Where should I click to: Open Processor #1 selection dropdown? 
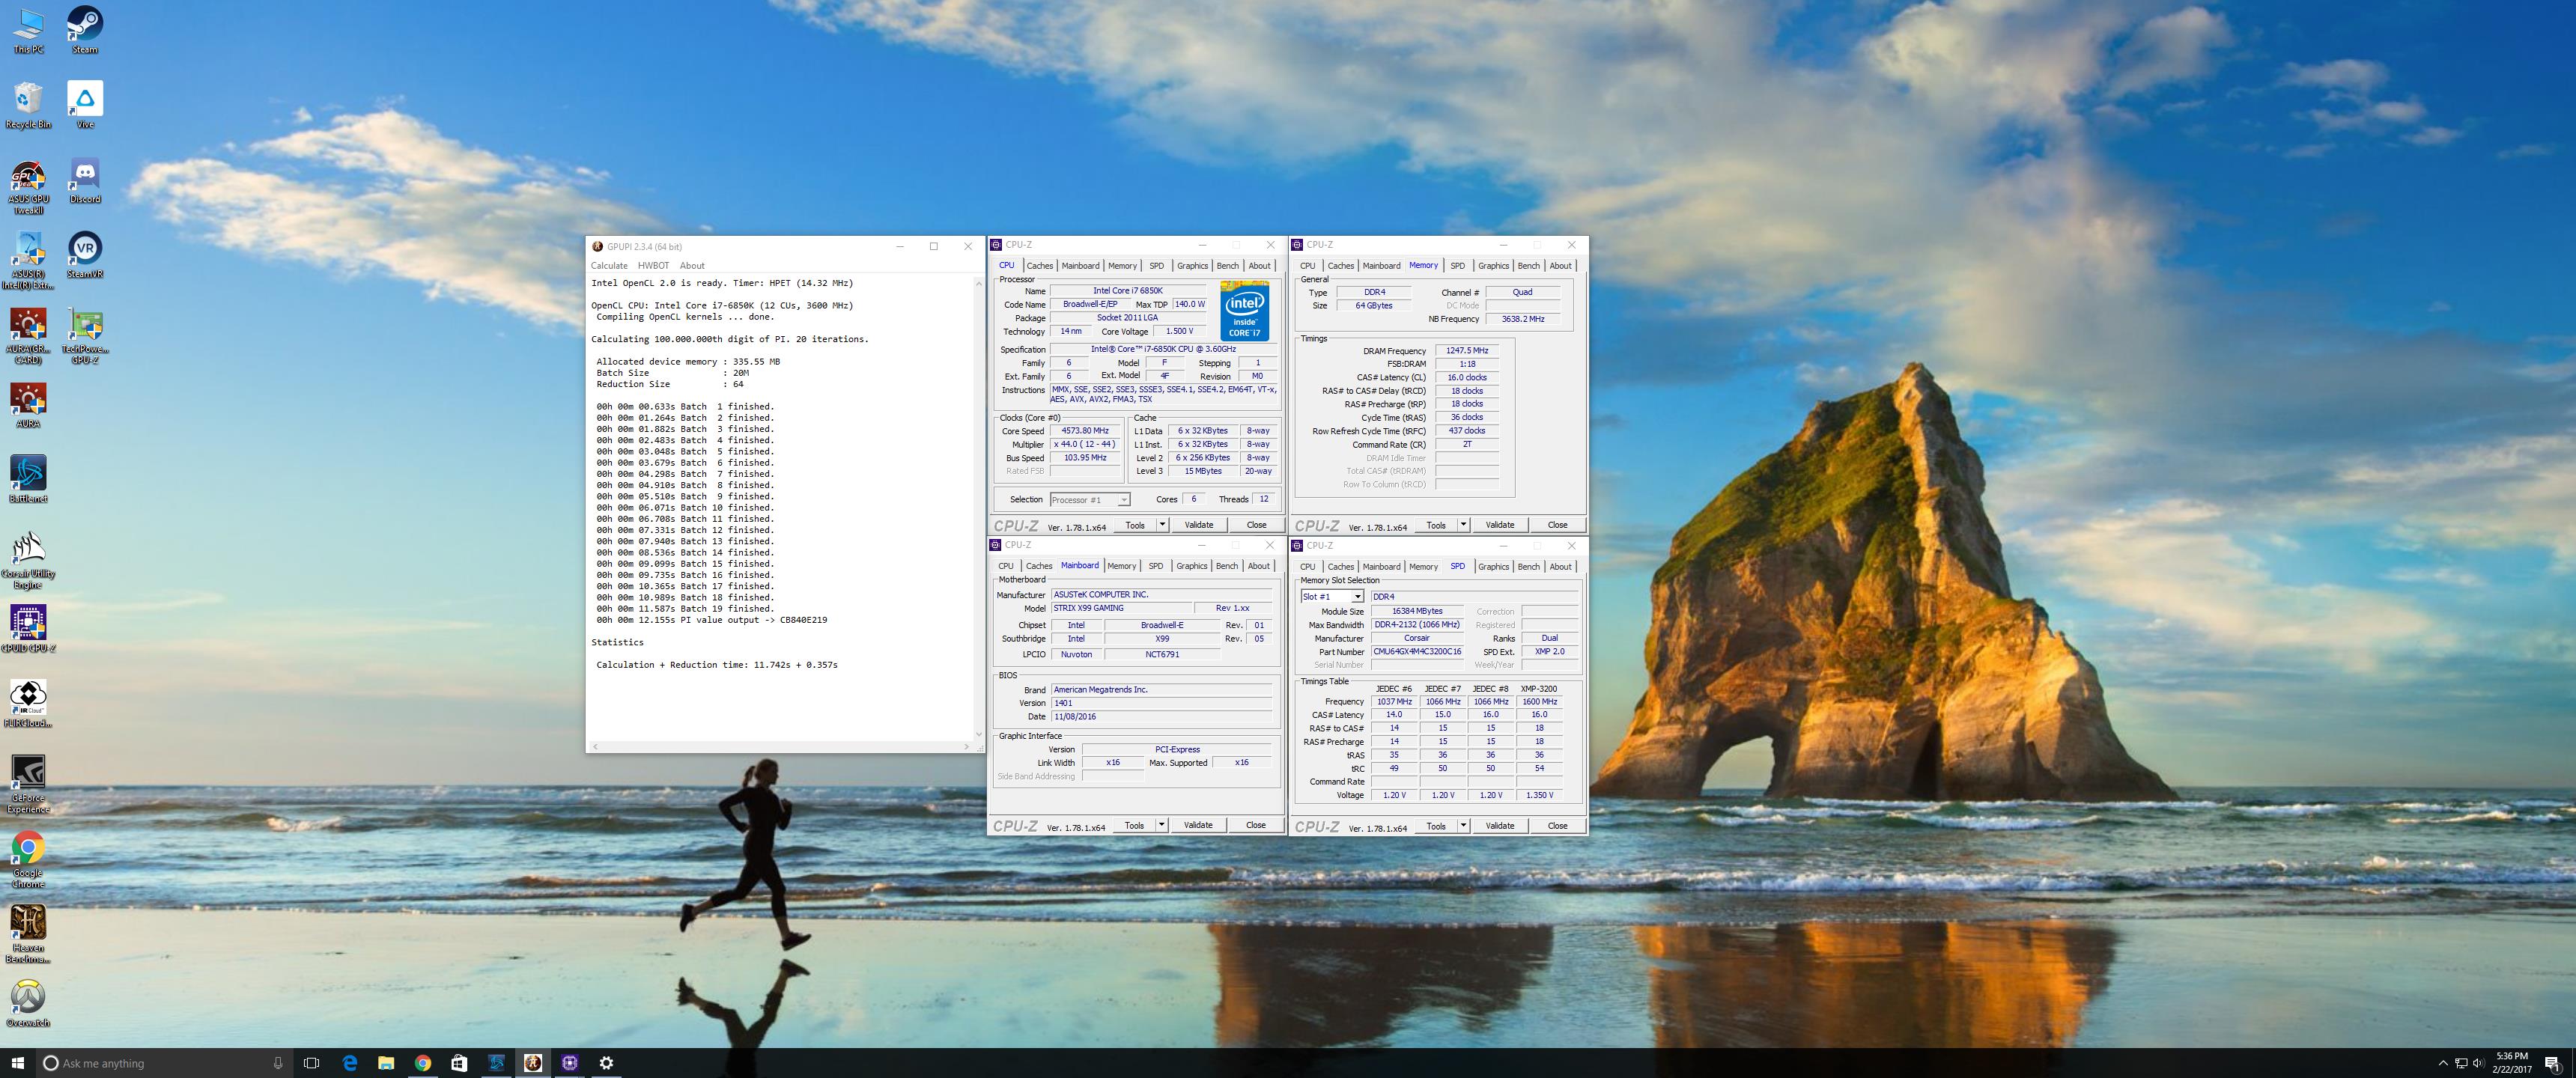click(x=1090, y=500)
